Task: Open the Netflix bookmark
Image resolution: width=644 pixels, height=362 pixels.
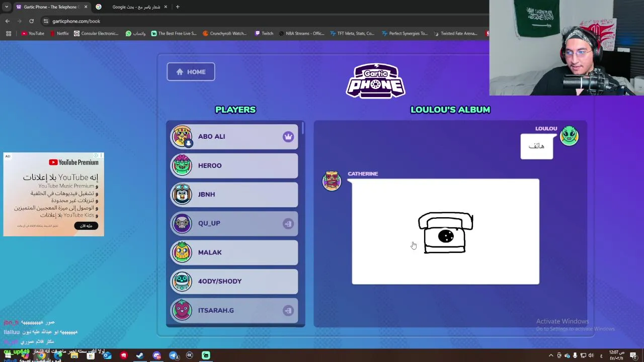Action: point(59,34)
